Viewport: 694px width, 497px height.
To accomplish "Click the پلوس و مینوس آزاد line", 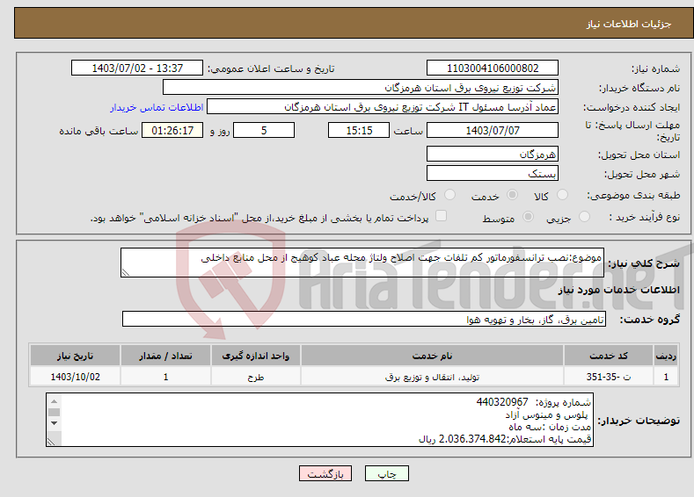I will pos(546,414).
